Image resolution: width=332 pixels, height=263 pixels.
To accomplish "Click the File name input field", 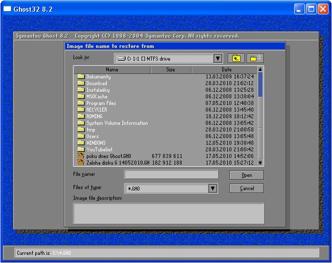I will pyautogui.click(x=171, y=174).
